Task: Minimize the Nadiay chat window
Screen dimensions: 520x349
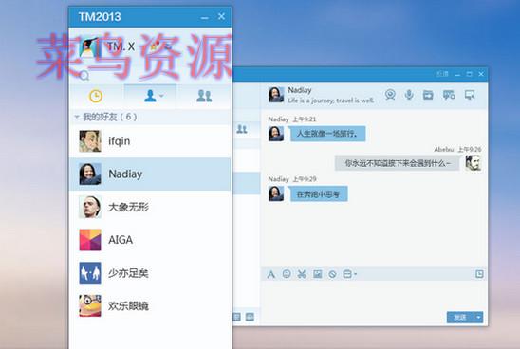Action: [x=457, y=75]
